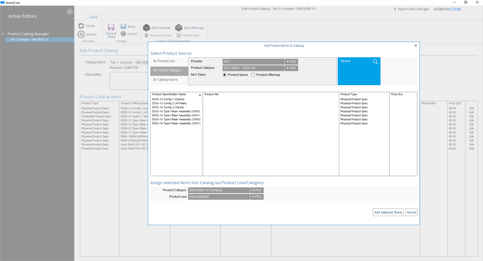Collapse the Active Editors sidebar arrow

pyautogui.click(x=70, y=12)
